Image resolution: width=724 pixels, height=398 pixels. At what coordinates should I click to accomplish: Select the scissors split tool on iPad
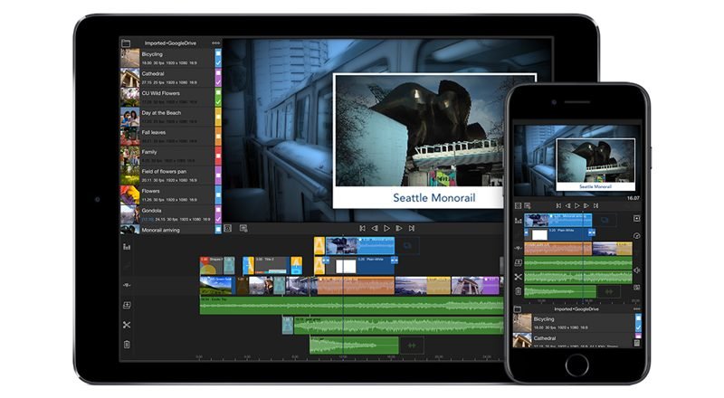click(x=127, y=325)
